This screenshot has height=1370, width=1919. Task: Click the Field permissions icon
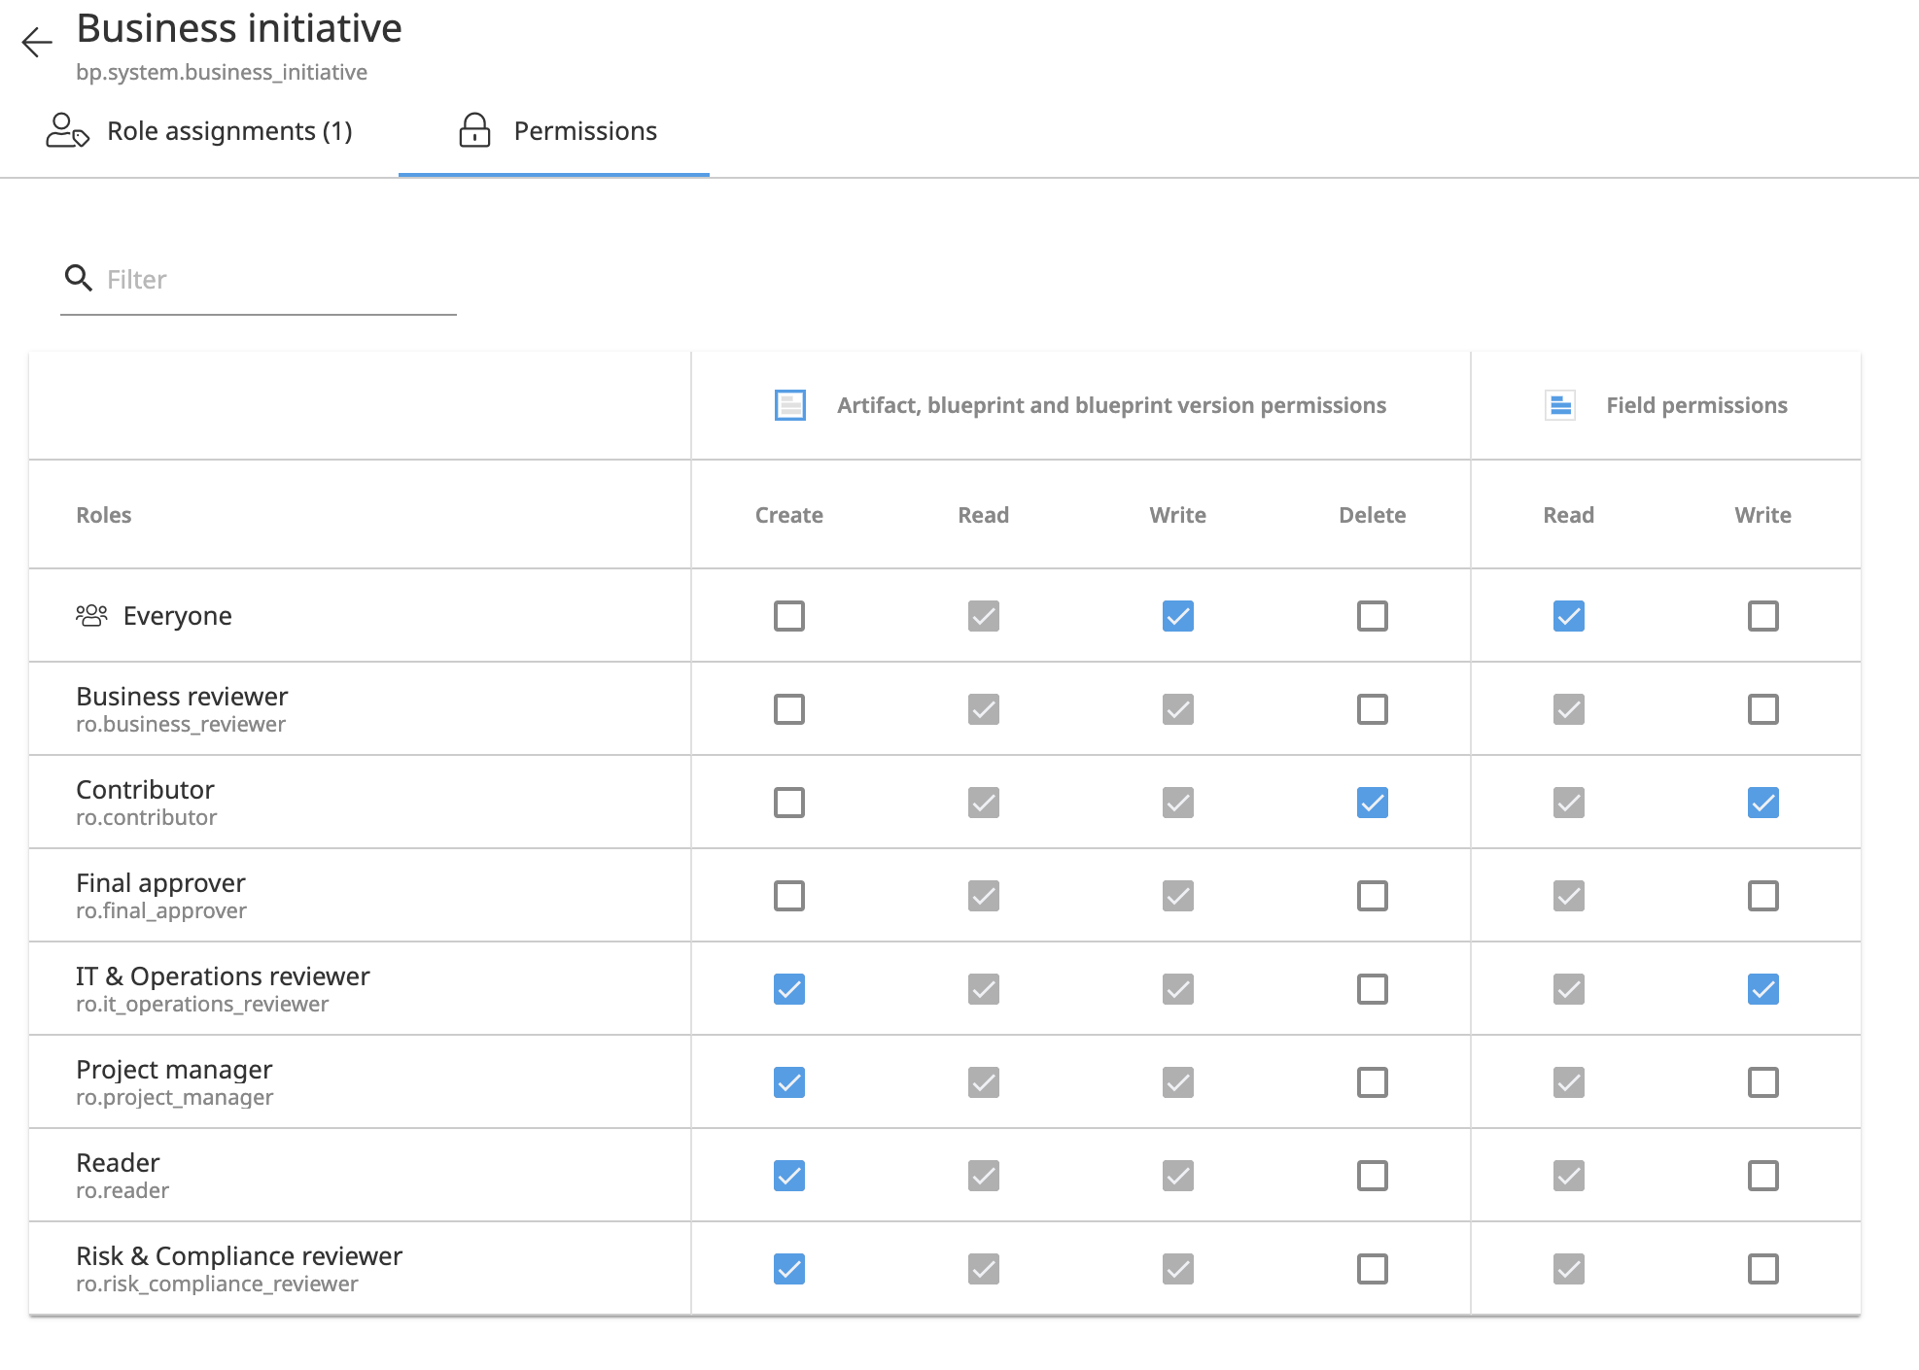tap(1560, 405)
